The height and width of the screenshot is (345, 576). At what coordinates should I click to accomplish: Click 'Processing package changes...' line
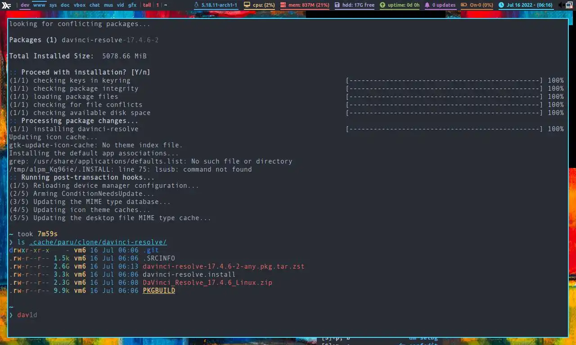coord(80,121)
